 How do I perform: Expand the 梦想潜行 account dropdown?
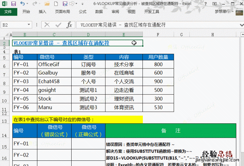click(233, 11)
